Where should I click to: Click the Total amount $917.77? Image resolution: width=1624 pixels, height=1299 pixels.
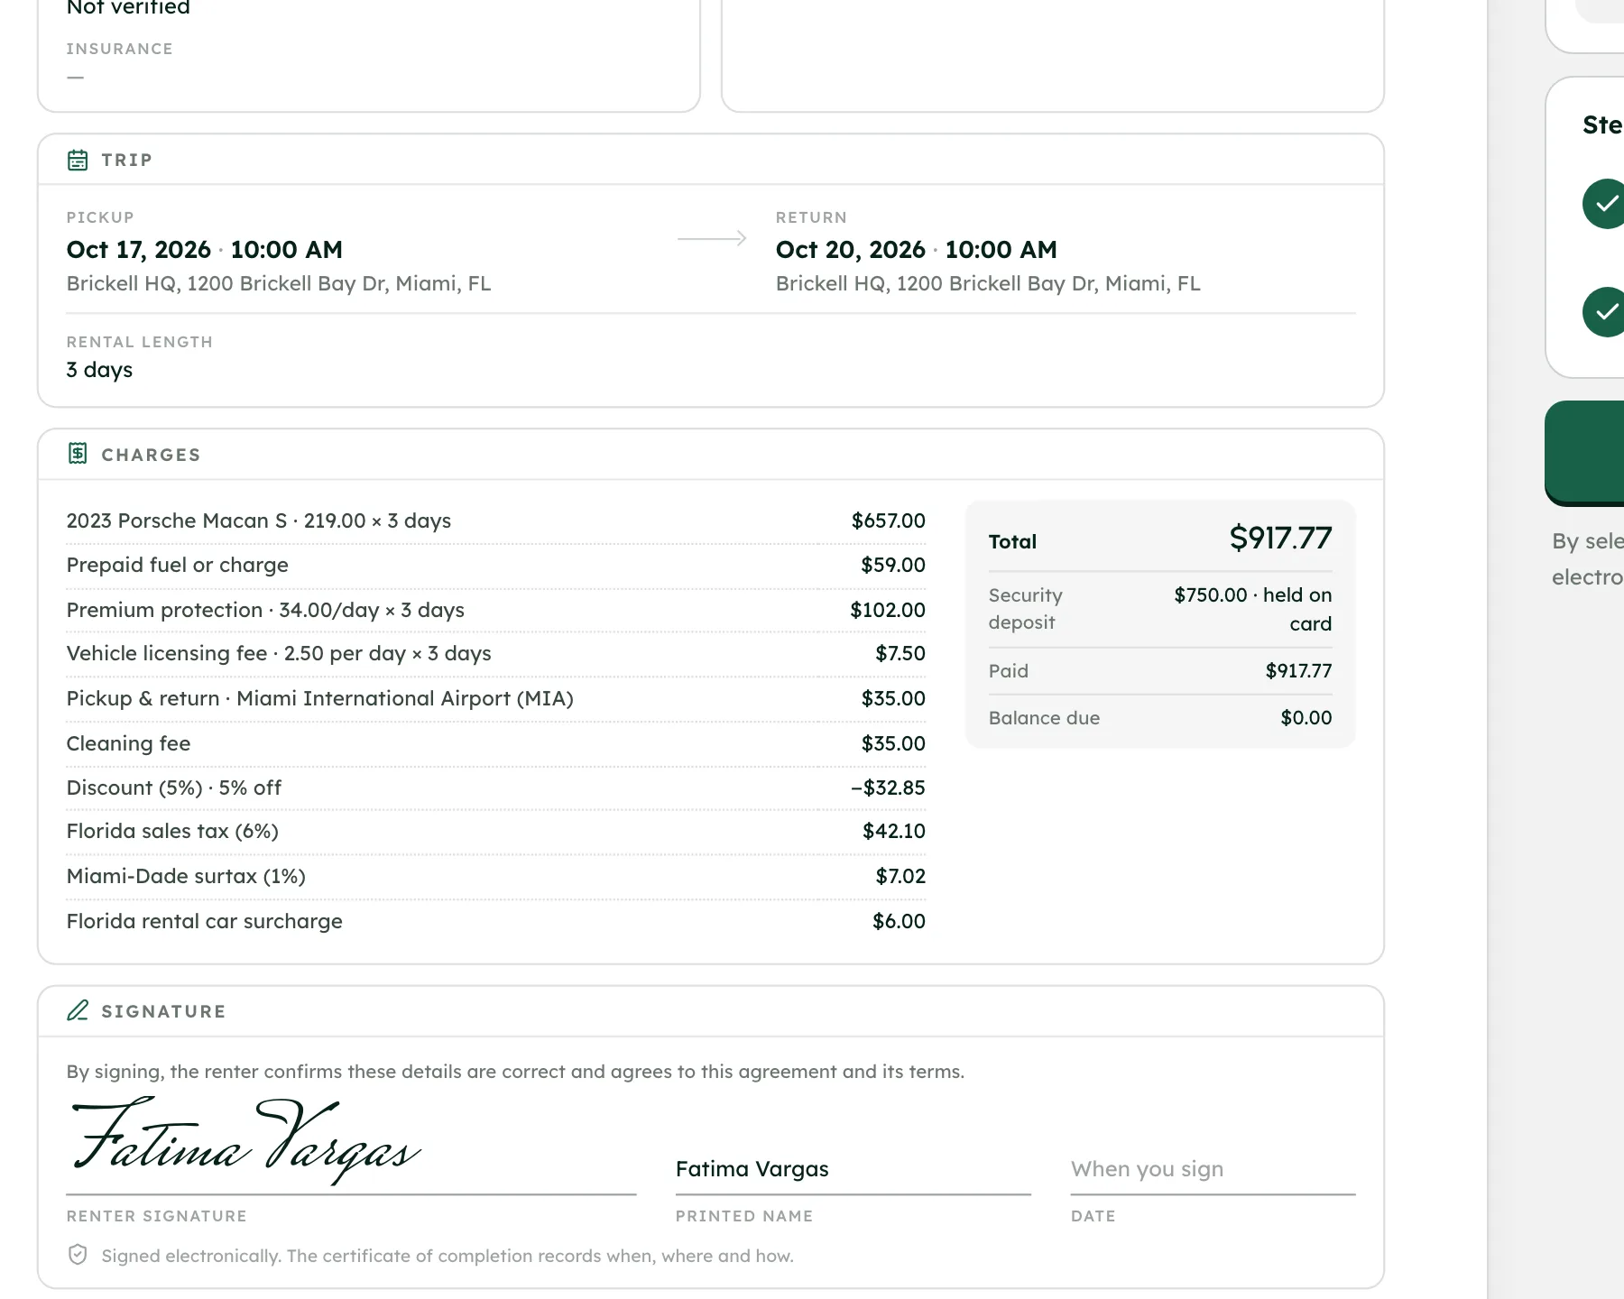coord(1280,539)
